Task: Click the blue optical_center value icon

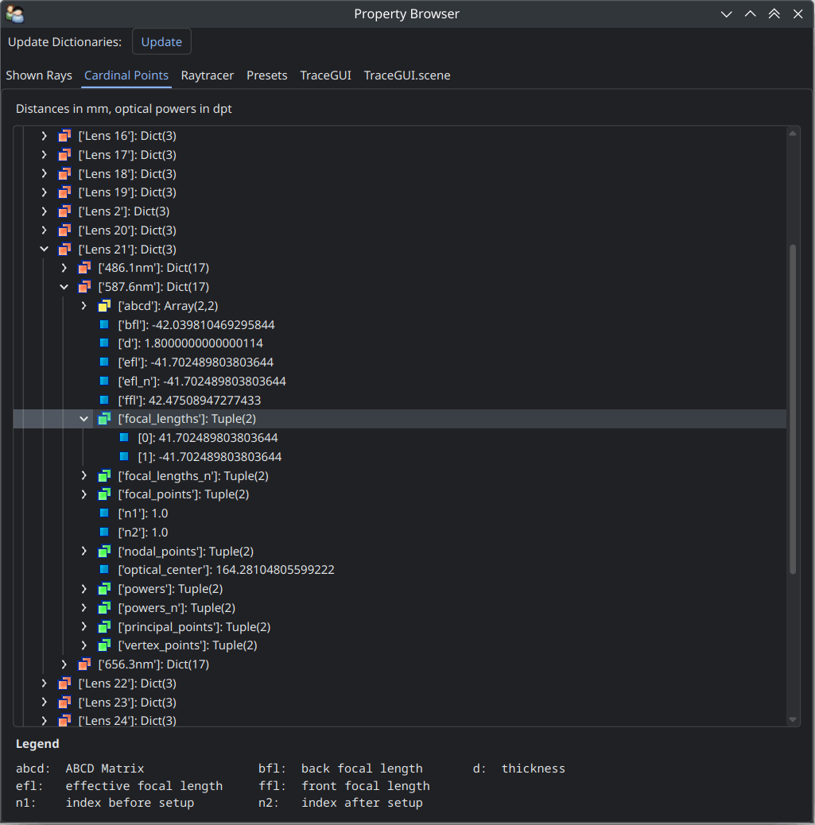Action: (104, 569)
